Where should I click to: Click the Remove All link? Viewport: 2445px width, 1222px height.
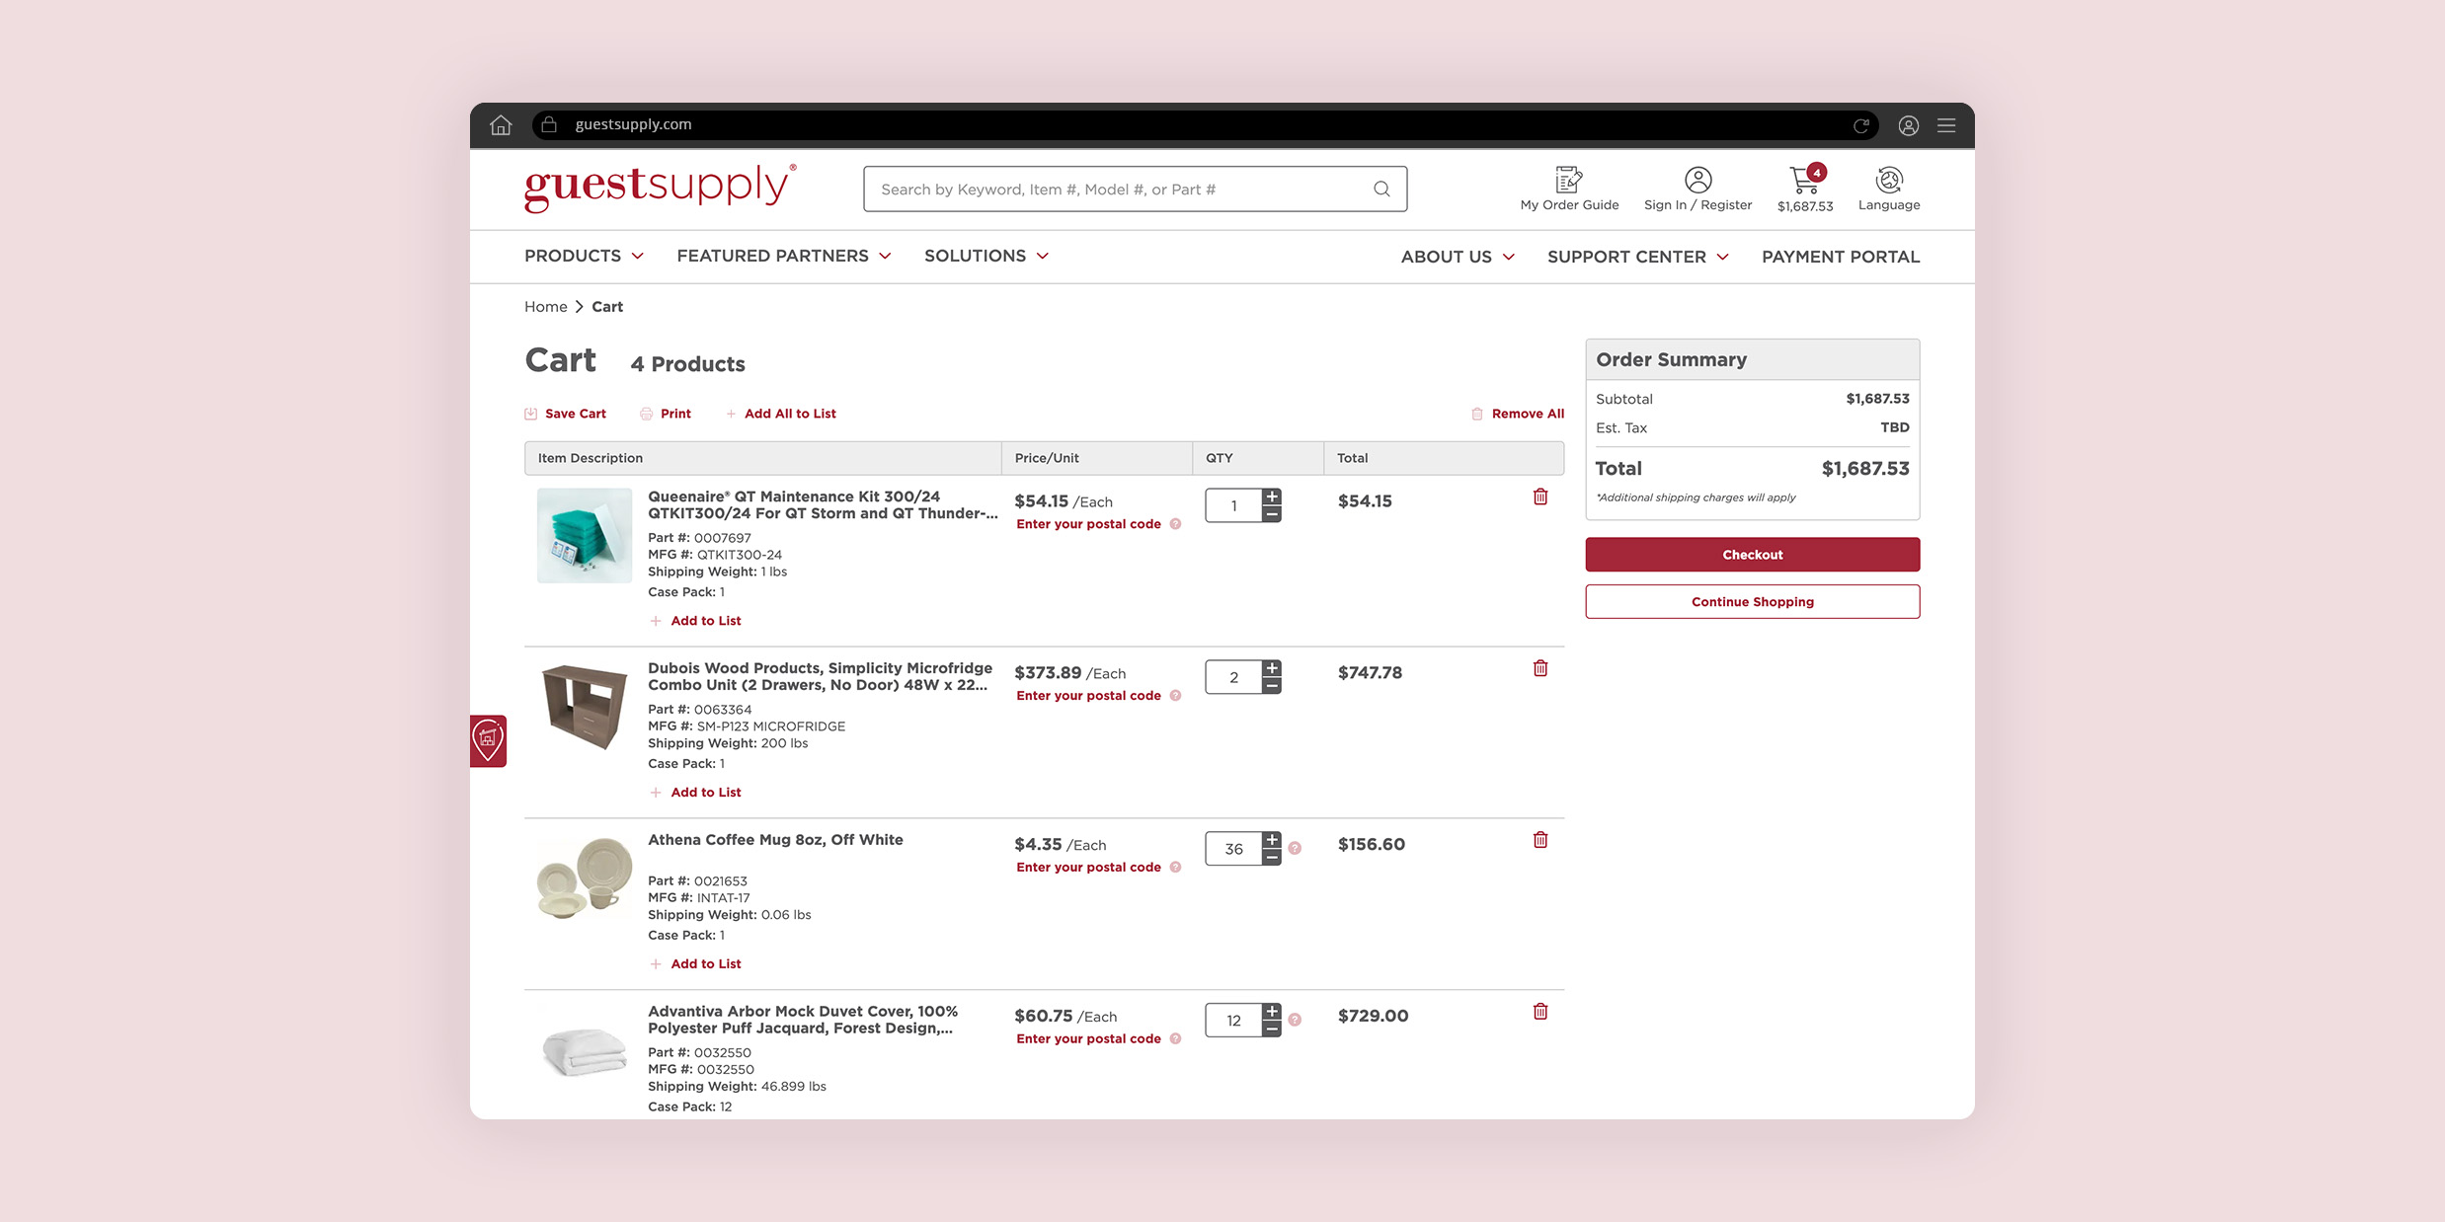pyautogui.click(x=1527, y=414)
